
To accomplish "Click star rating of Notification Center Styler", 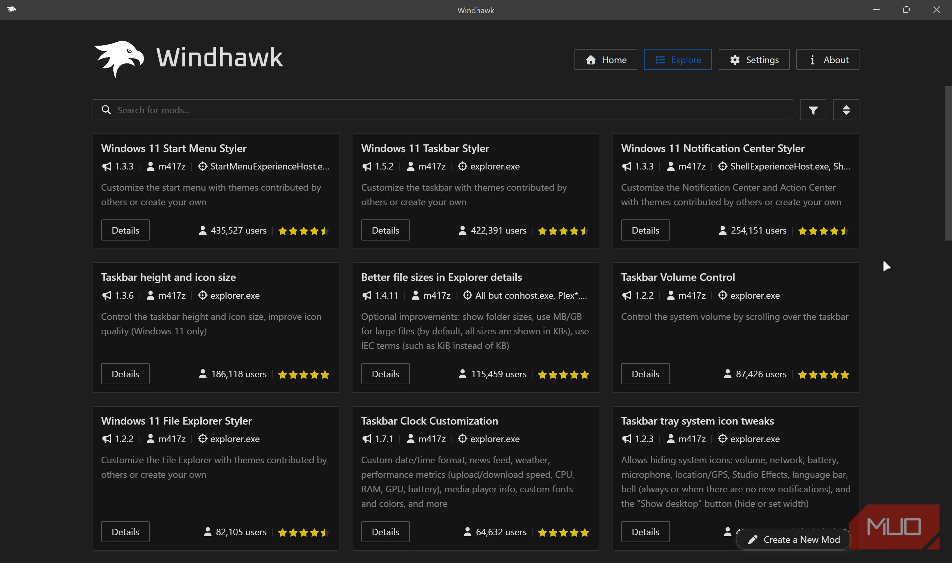I will pos(823,231).
